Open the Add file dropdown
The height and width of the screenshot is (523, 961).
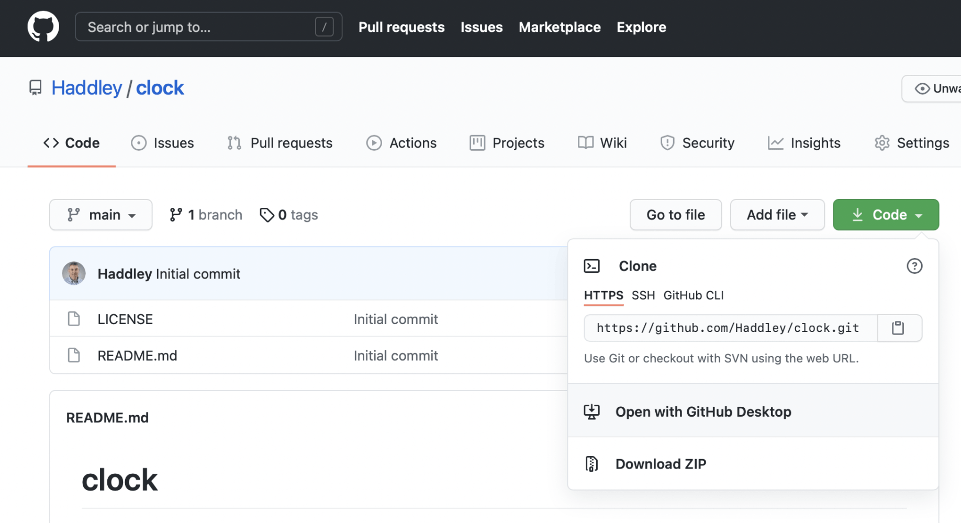tap(777, 215)
